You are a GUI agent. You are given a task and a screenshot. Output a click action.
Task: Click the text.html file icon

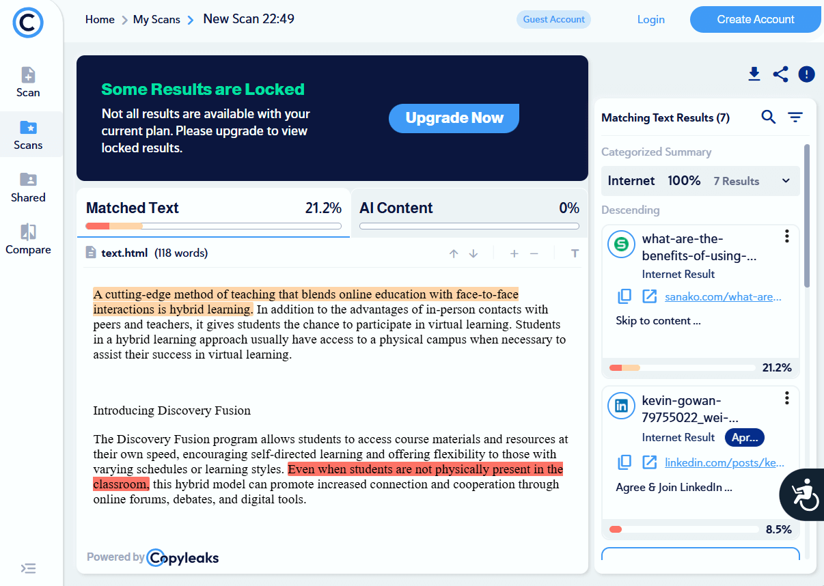tap(91, 253)
